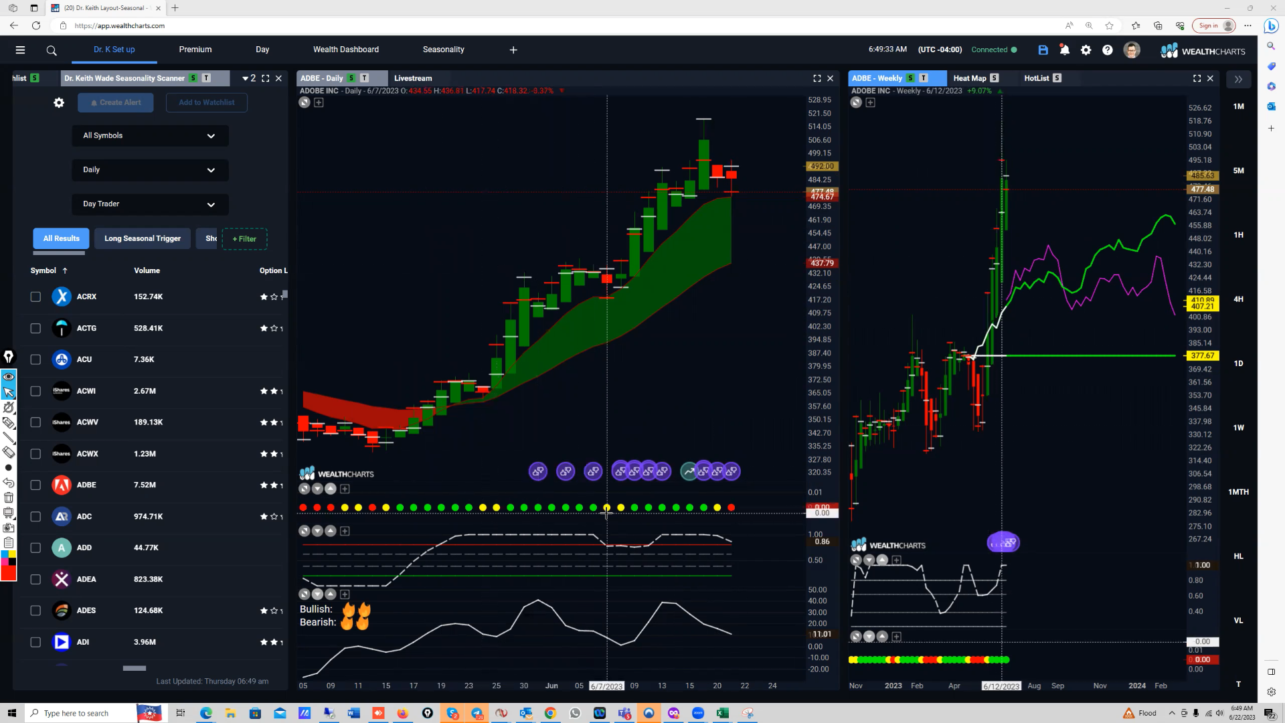The image size is (1285, 723).
Task: Open scanner panel count dropdown arrow
Action: click(245, 78)
